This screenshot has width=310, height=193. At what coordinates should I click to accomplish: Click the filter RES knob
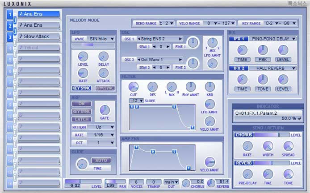(152, 87)
